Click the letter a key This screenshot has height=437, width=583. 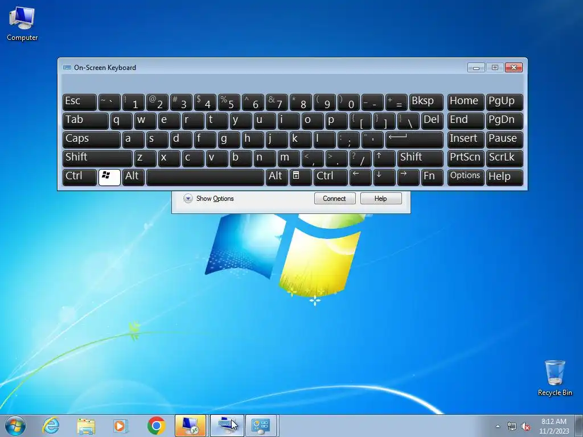[133, 139]
